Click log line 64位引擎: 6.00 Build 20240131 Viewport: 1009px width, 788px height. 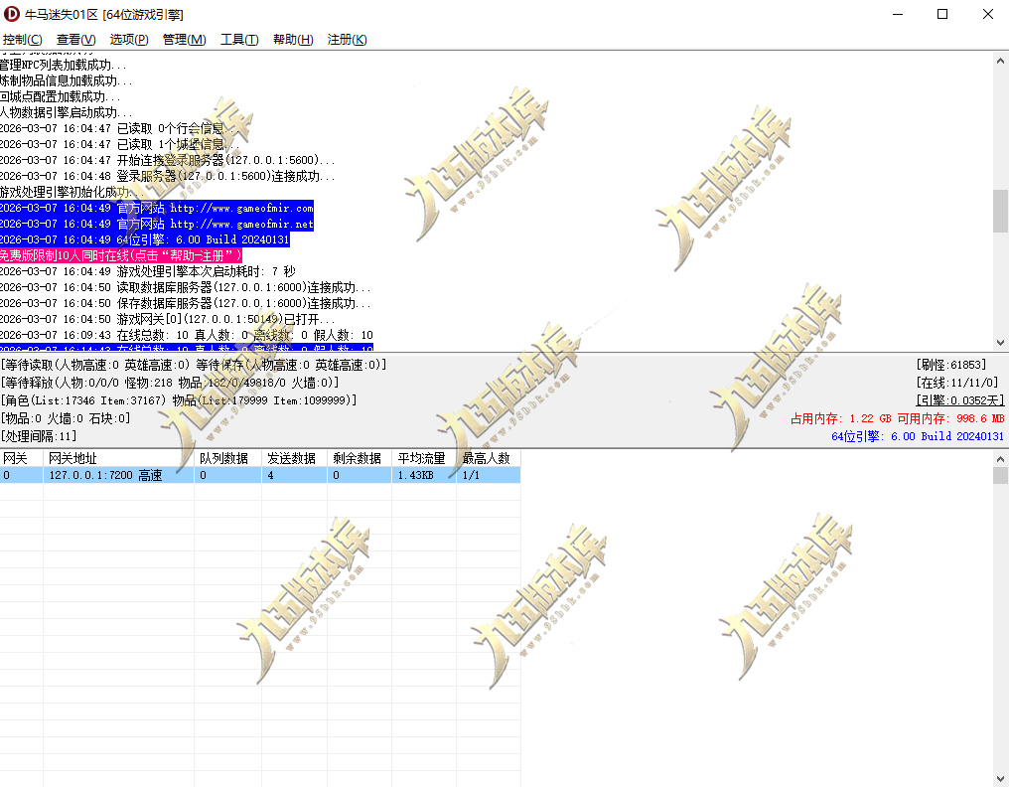point(145,239)
